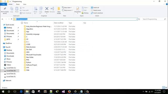Click the Up directory arrow
Image resolution: width=168 pixels, height=94 pixels.
coord(12,19)
